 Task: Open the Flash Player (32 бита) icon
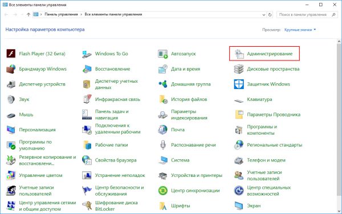(x=11, y=54)
